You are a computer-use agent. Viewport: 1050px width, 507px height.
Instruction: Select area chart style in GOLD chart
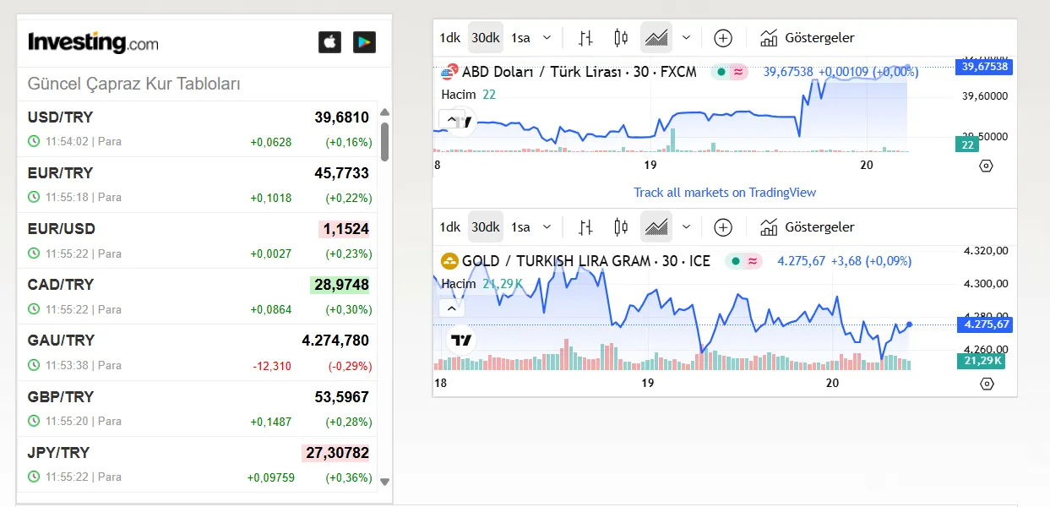[656, 226]
